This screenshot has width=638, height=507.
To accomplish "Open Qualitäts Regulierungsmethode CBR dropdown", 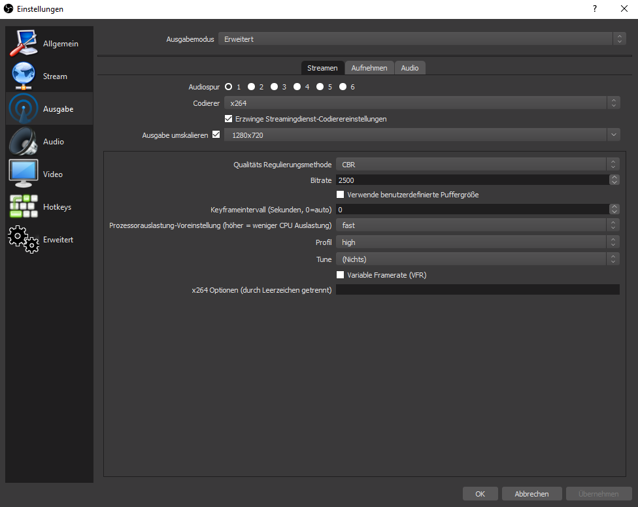I will [x=478, y=164].
